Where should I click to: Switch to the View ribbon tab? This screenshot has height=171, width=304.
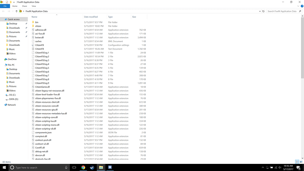34,6
